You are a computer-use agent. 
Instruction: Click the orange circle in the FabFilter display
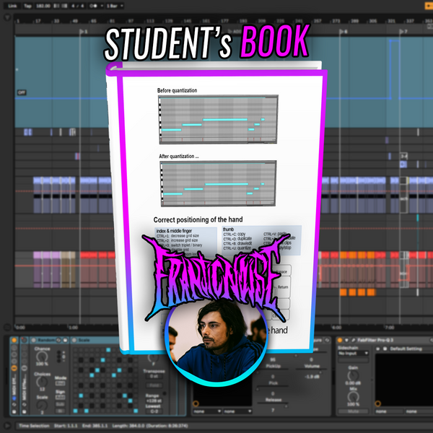pyautogui.click(x=378, y=403)
